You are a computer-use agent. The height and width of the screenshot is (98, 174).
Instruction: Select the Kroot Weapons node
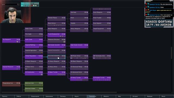click(102, 13)
